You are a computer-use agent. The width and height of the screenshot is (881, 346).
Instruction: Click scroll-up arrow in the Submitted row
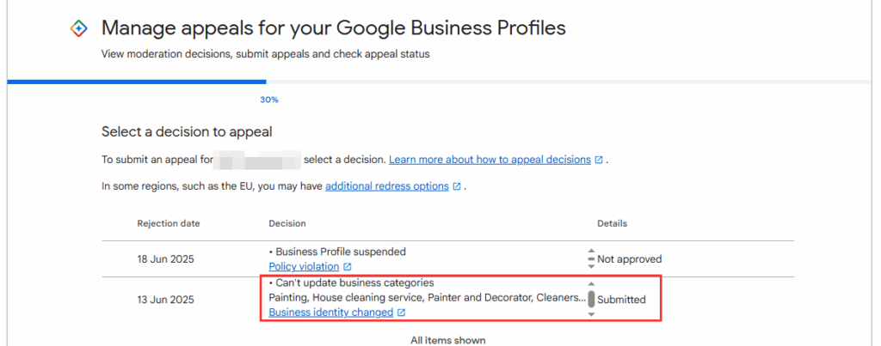click(591, 283)
